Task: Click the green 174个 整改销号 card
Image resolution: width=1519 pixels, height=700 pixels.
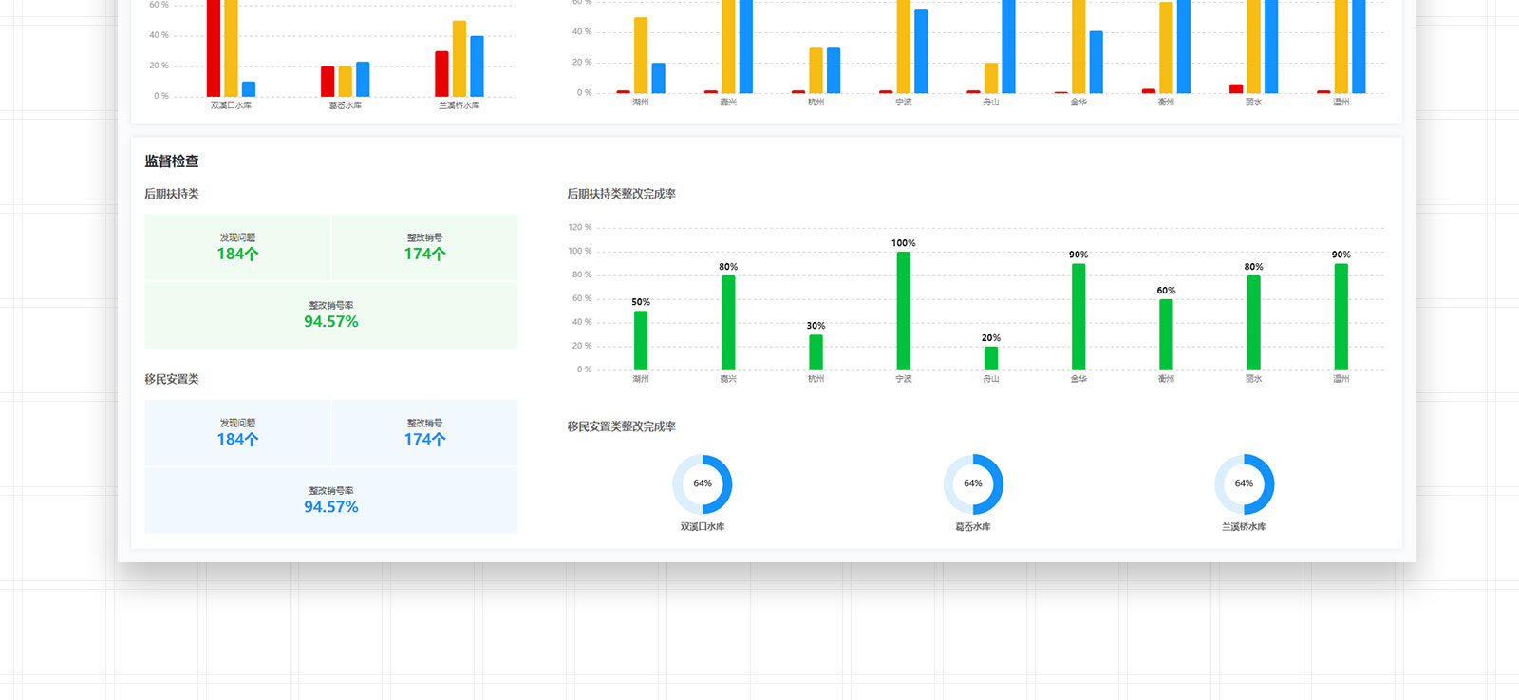Action: 424,247
